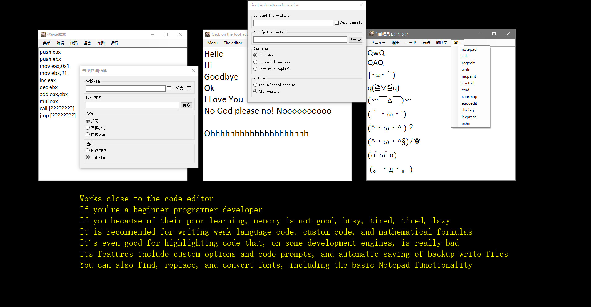The image size is (591, 307).
Task: Choose calc from the 運行 dropdown
Action: point(470,56)
